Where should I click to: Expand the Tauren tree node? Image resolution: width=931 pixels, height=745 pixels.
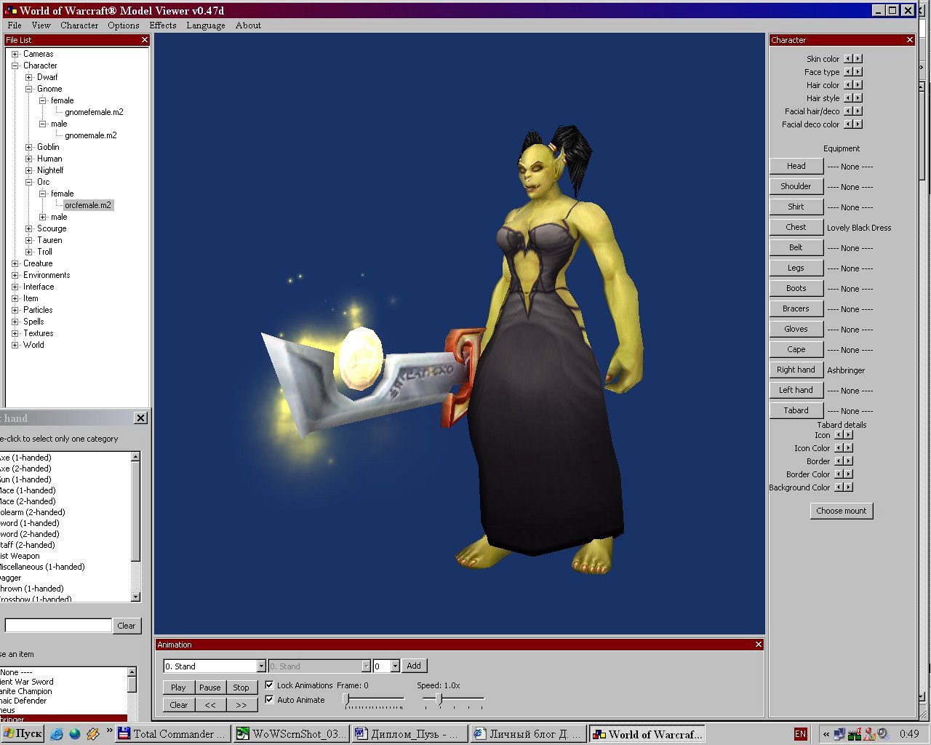(x=29, y=240)
